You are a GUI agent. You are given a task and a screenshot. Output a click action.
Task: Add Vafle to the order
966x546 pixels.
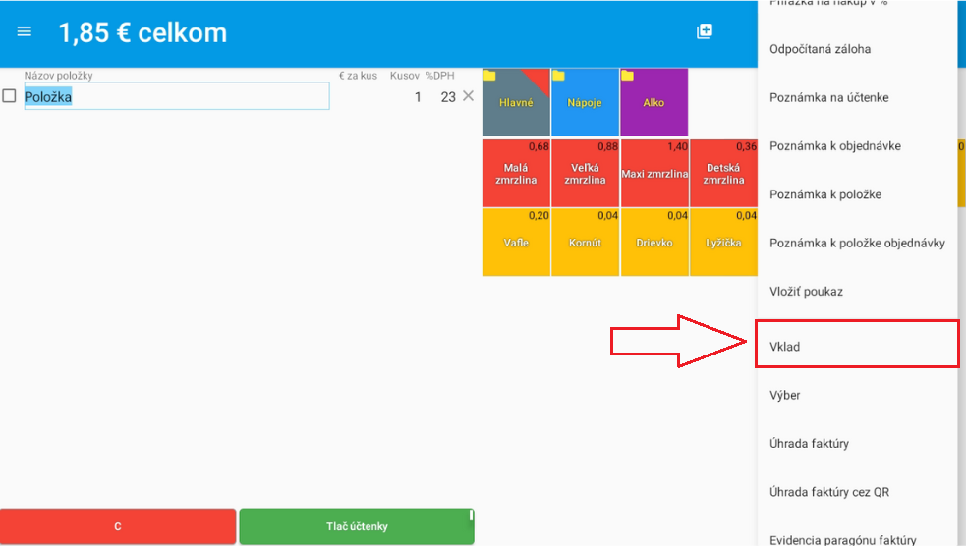[x=516, y=243]
